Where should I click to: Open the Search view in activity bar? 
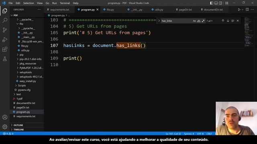point(5,20)
